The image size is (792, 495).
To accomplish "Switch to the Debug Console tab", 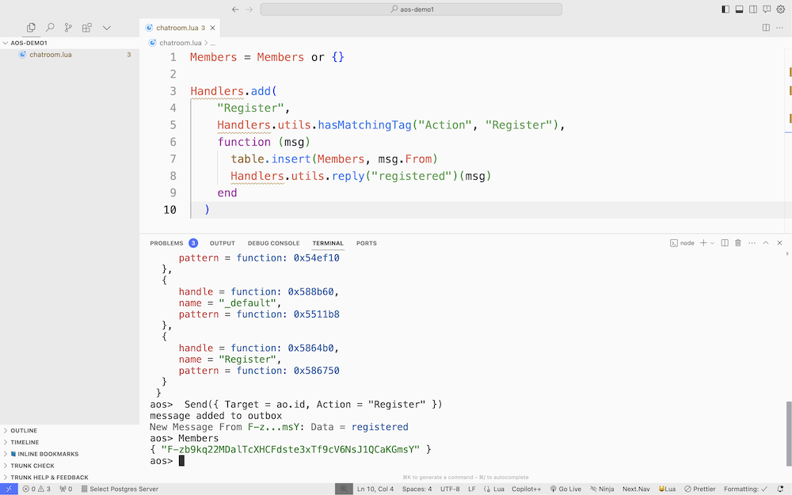I will pyautogui.click(x=273, y=243).
